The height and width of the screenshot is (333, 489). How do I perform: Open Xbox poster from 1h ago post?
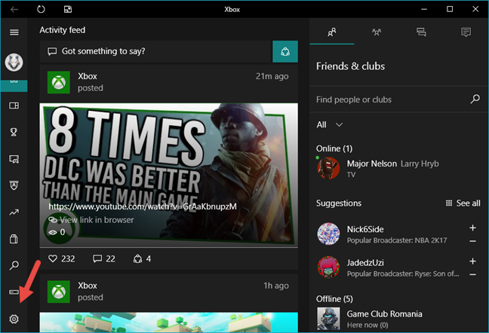(88, 286)
